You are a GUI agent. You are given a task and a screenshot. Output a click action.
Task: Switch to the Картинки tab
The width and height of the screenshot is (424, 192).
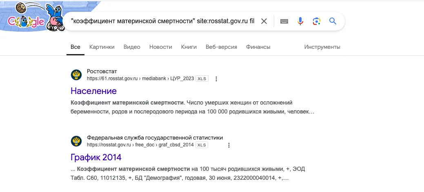102,47
